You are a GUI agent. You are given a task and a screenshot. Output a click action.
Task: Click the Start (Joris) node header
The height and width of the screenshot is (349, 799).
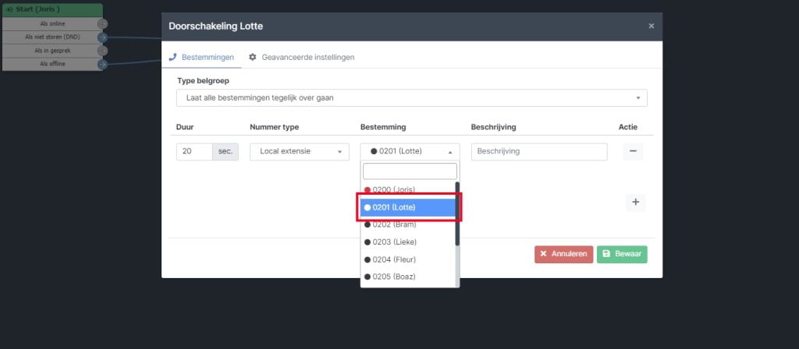(52, 9)
